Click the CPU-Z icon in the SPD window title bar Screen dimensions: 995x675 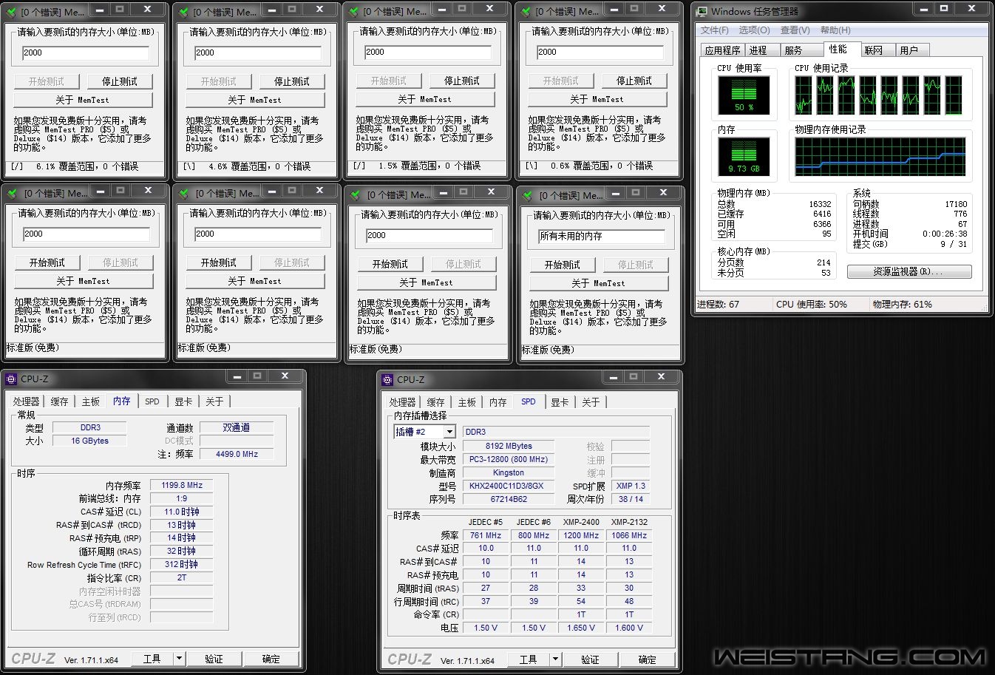click(x=387, y=380)
